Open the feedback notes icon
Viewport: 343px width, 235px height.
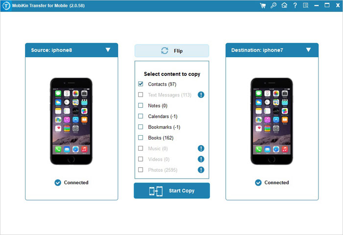coord(306,5)
